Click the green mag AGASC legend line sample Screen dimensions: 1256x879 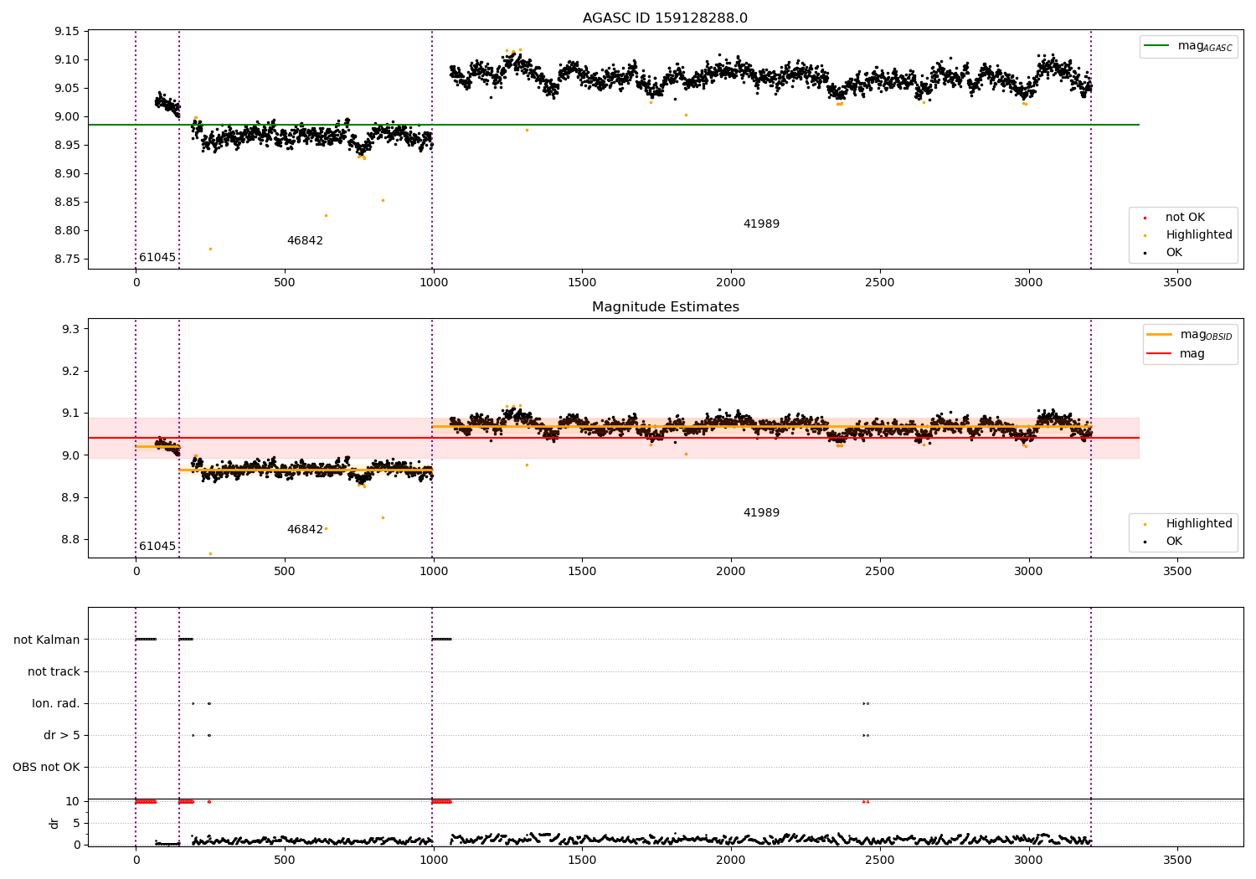click(1158, 46)
